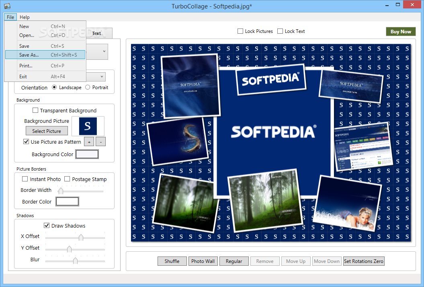Expand the top dropdown beside the File menu
Viewport: 424px width, 287px height.
(104, 51)
